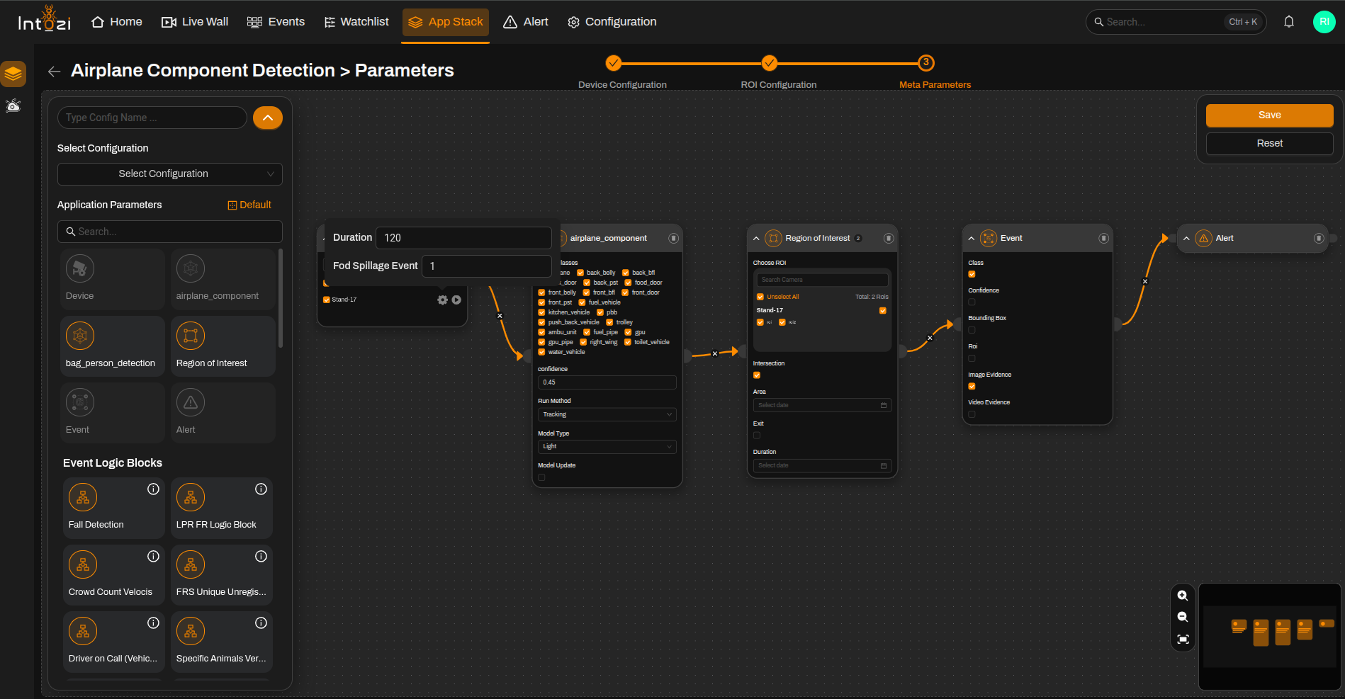Add the LPR FR Logic Block

click(x=221, y=508)
